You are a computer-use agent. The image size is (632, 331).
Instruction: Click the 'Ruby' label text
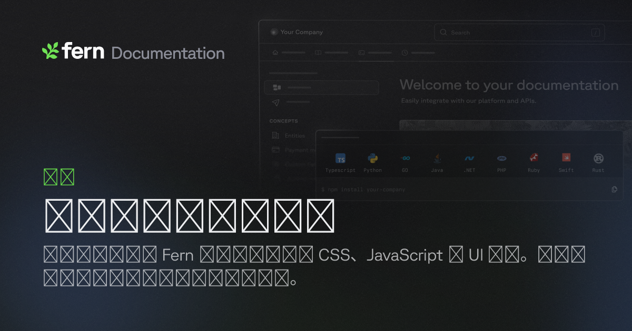tap(534, 170)
